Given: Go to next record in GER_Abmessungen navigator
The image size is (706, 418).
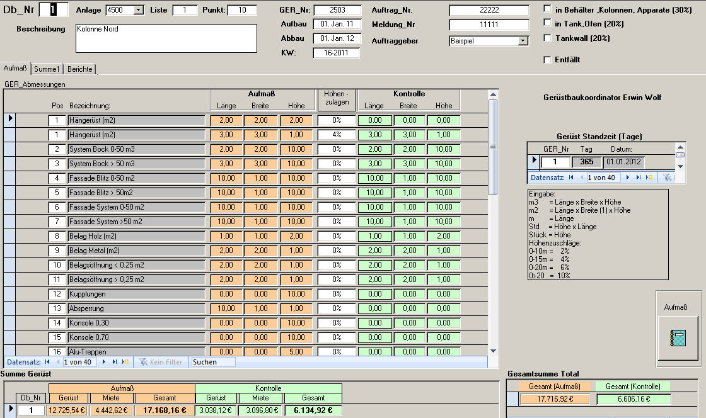Looking at the screenshot, I should point(104,362).
